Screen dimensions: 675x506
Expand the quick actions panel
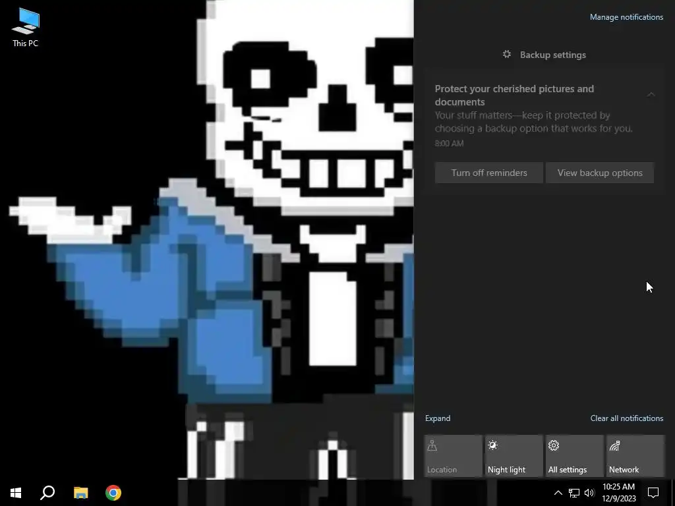(x=438, y=418)
